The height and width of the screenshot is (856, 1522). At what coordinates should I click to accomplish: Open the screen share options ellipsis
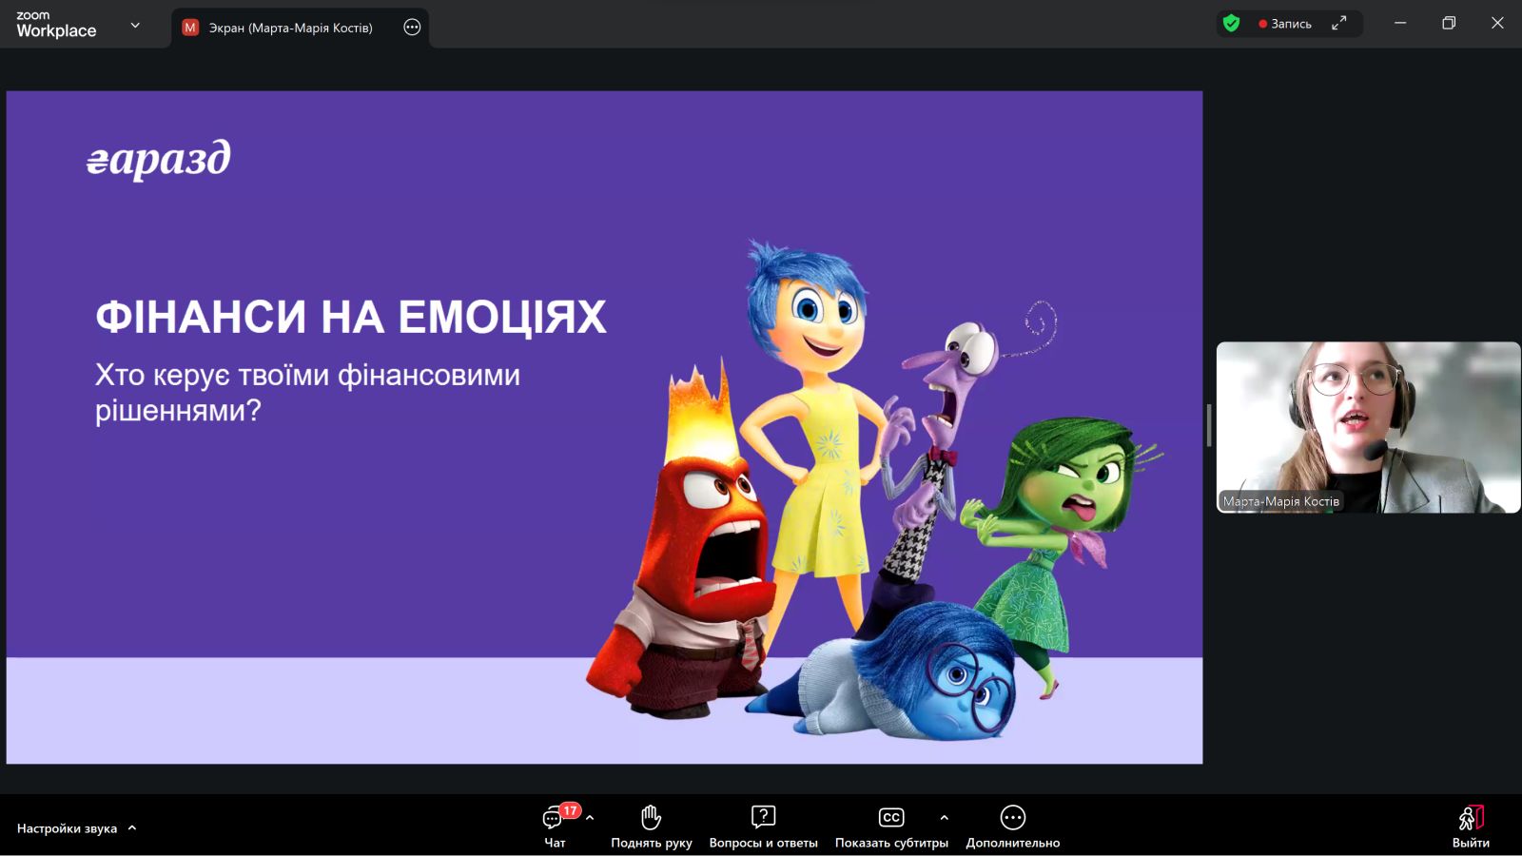pyautogui.click(x=412, y=28)
